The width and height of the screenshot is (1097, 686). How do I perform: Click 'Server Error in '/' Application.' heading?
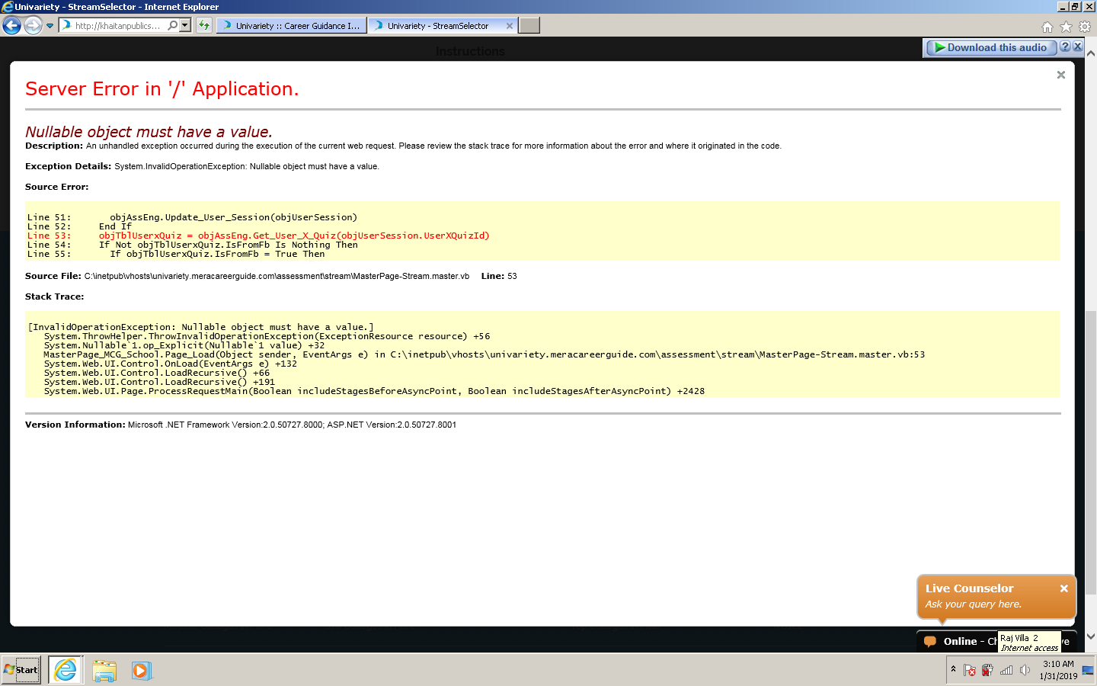[x=162, y=89]
